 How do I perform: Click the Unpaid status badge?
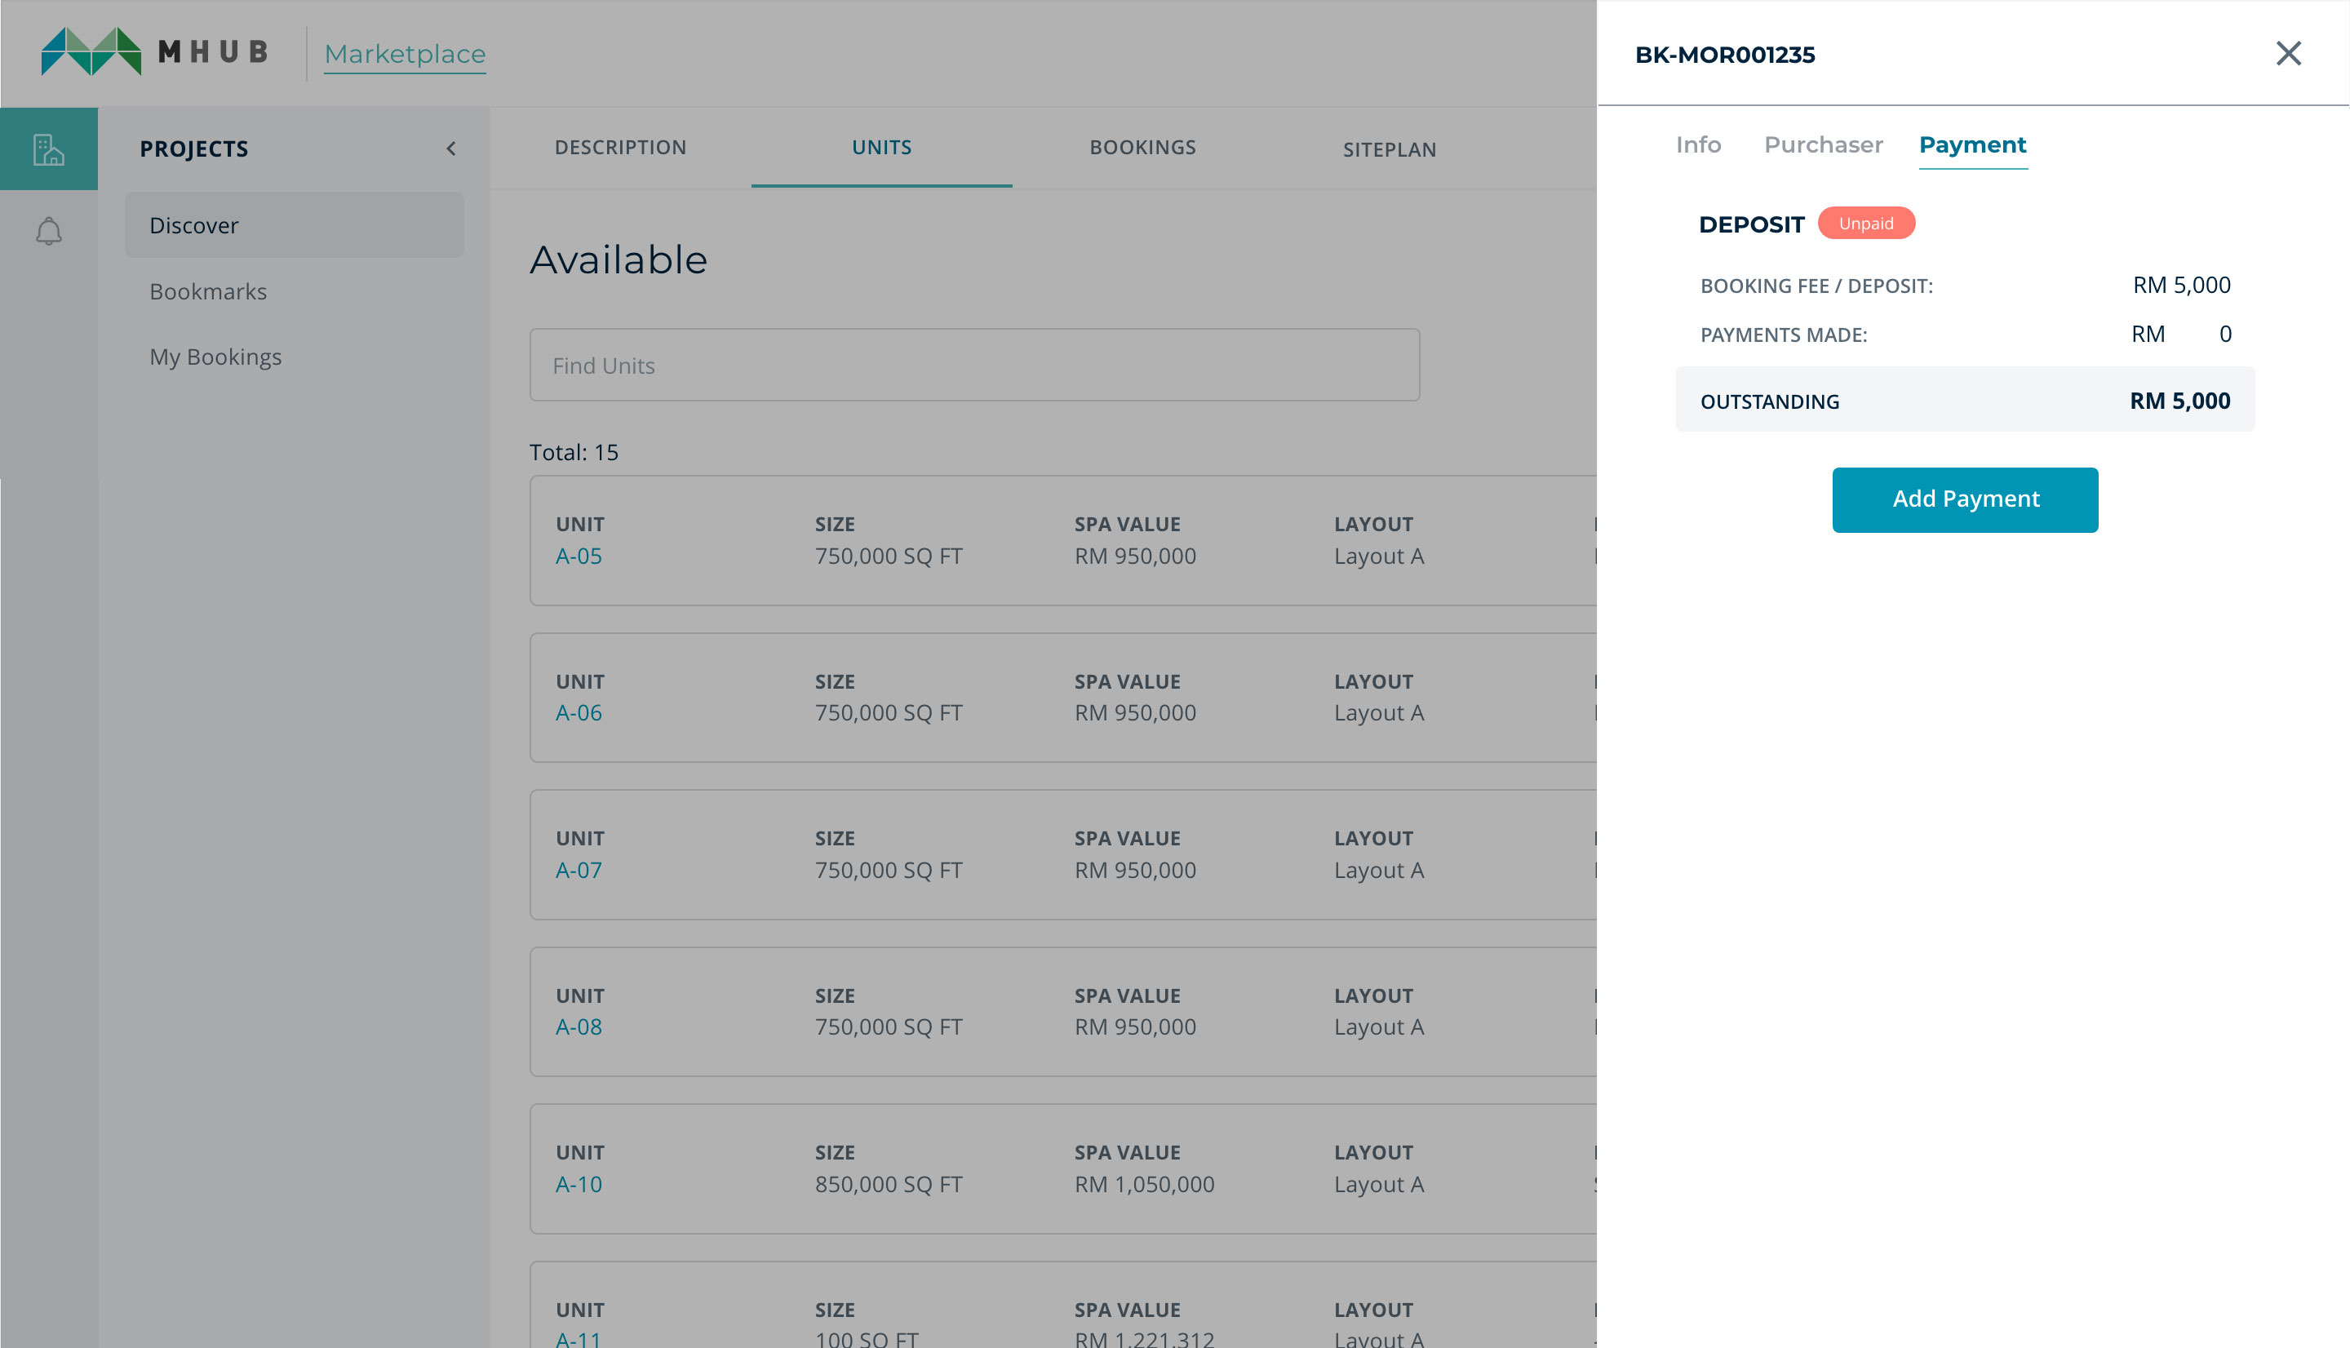(x=1865, y=224)
